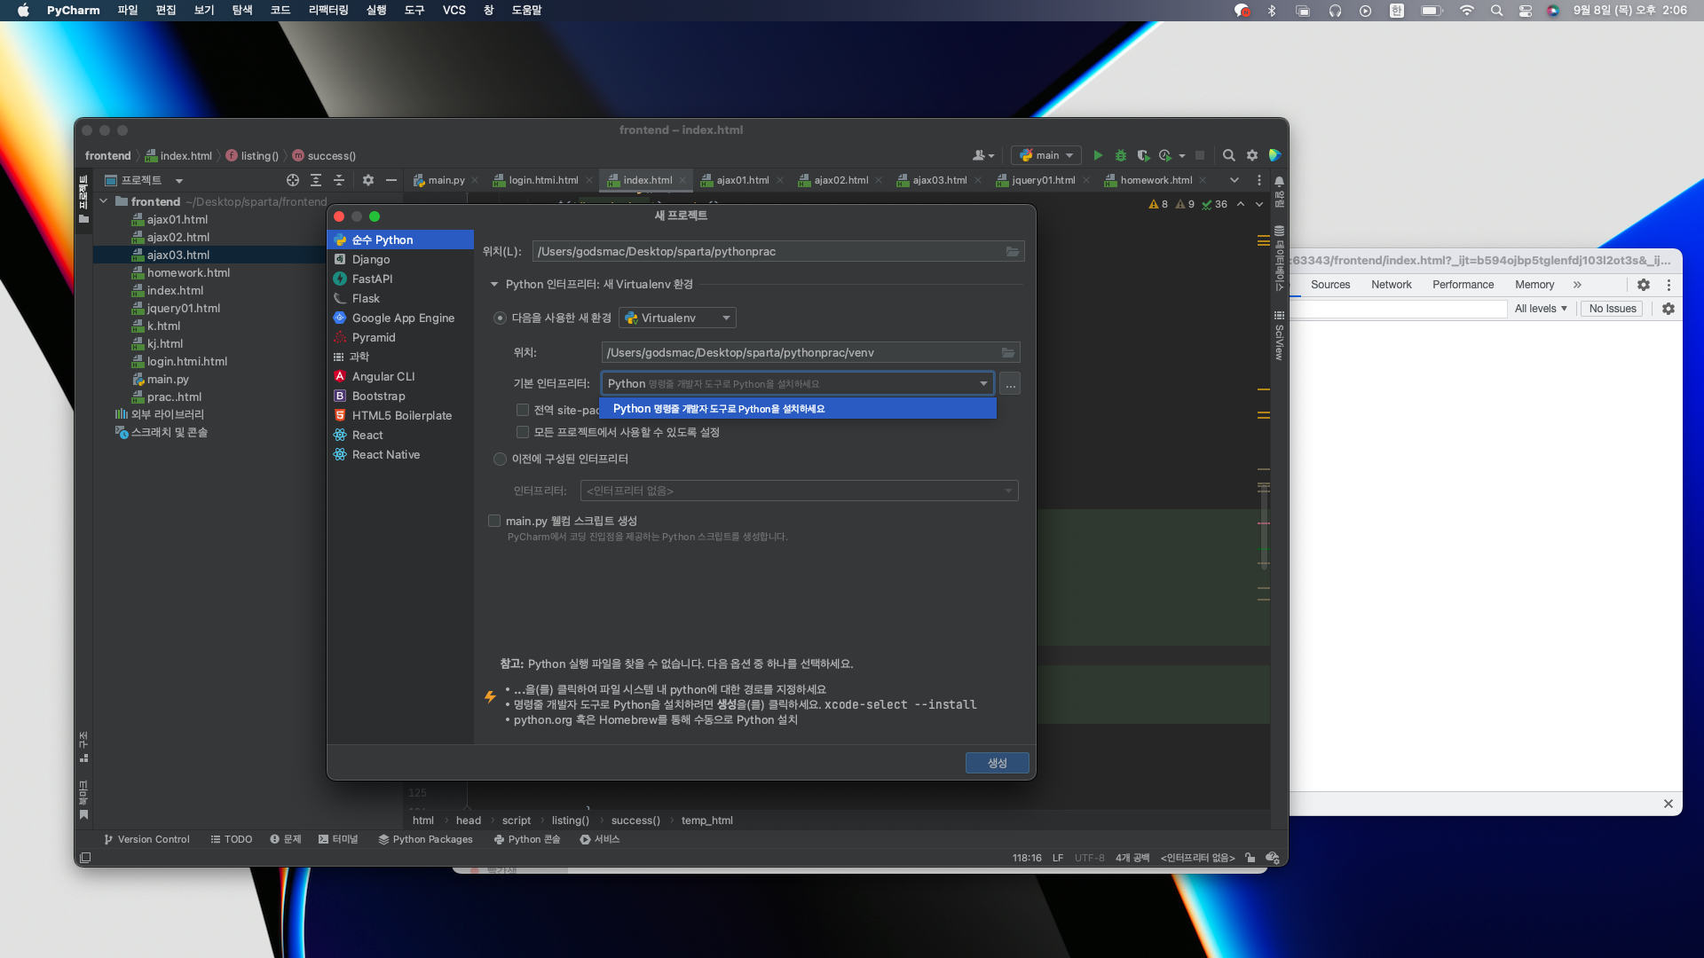Viewport: 1704px width, 958px height.
Task: Open the 리팩터링 menu
Action: (x=328, y=11)
